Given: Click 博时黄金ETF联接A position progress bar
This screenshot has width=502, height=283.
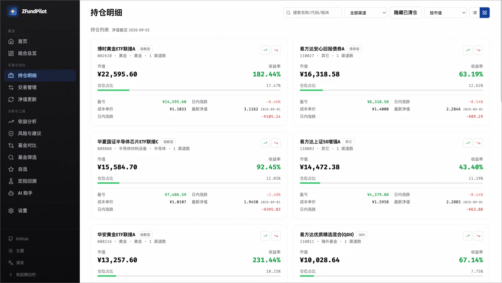Looking at the screenshot, I should pos(189,90).
